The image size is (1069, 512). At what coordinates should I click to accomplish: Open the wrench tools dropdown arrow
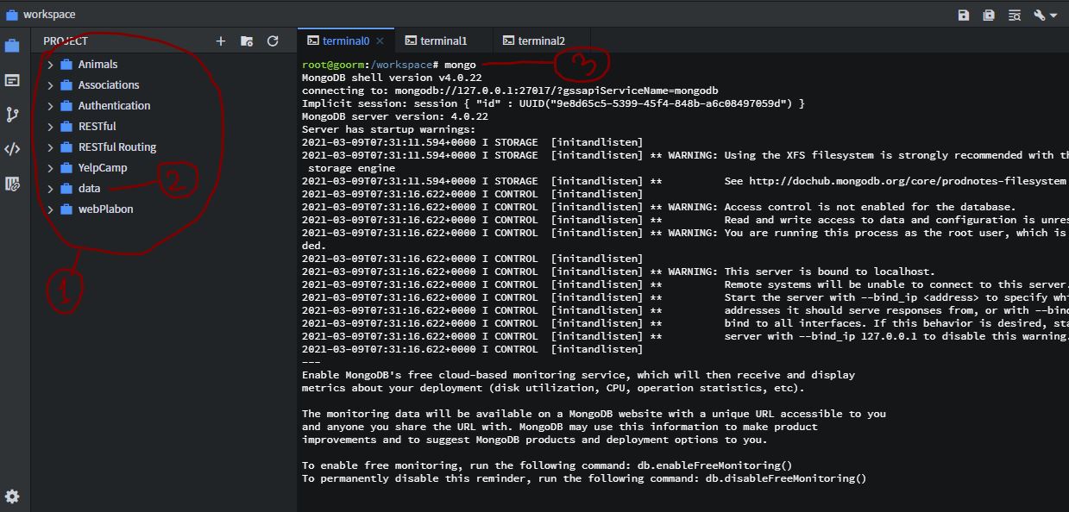pyautogui.click(x=1053, y=16)
